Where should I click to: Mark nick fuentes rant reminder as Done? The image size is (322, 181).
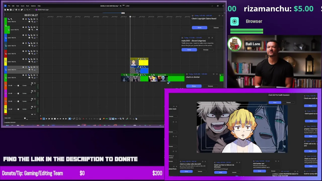(x=259, y=171)
